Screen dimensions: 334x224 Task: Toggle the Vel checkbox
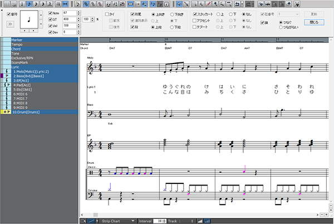(x=50, y=26)
